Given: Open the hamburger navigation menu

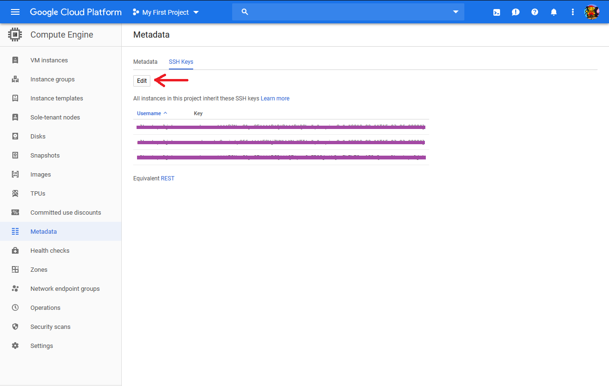Looking at the screenshot, I should click(x=15, y=12).
